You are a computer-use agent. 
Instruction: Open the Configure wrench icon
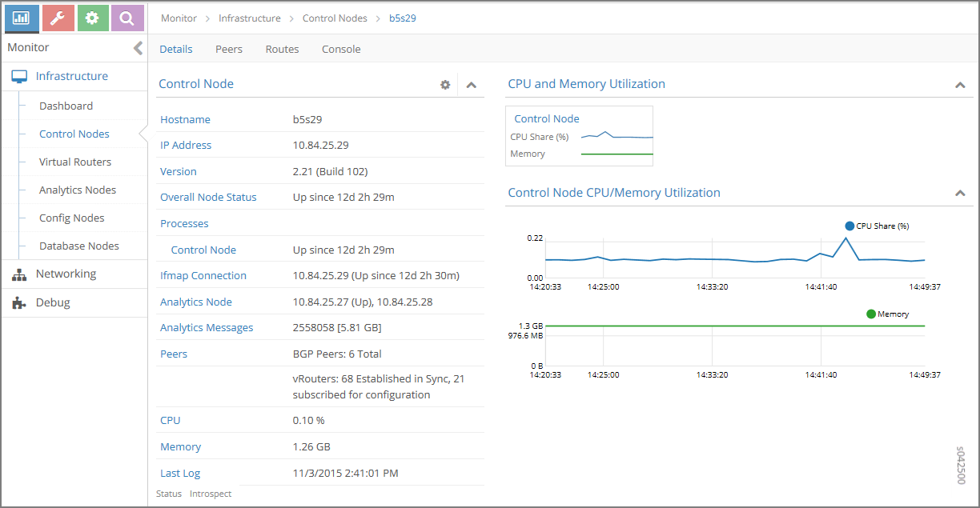(57, 18)
